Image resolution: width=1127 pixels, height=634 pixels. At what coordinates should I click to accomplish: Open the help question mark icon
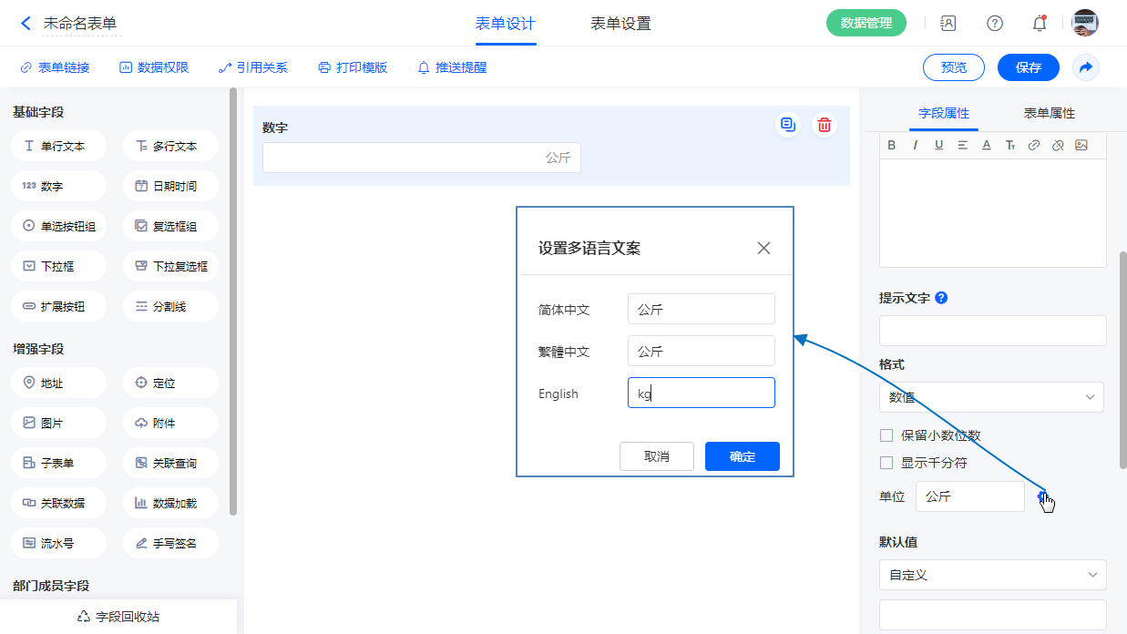pyautogui.click(x=995, y=24)
